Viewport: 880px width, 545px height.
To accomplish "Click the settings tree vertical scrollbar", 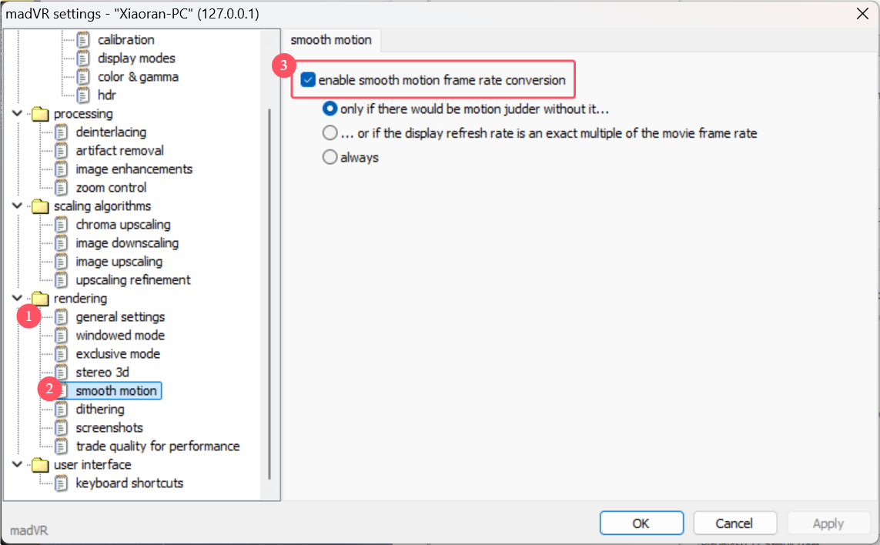I will tap(269, 293).
